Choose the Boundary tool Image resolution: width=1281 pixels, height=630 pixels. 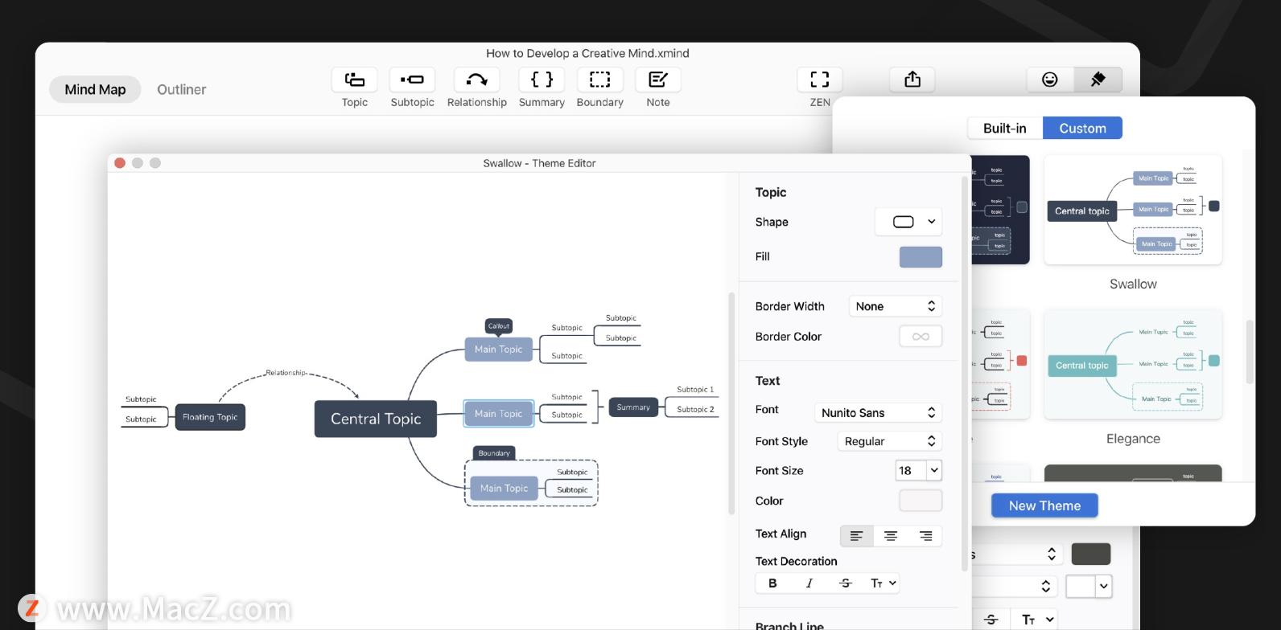(599, 80)
